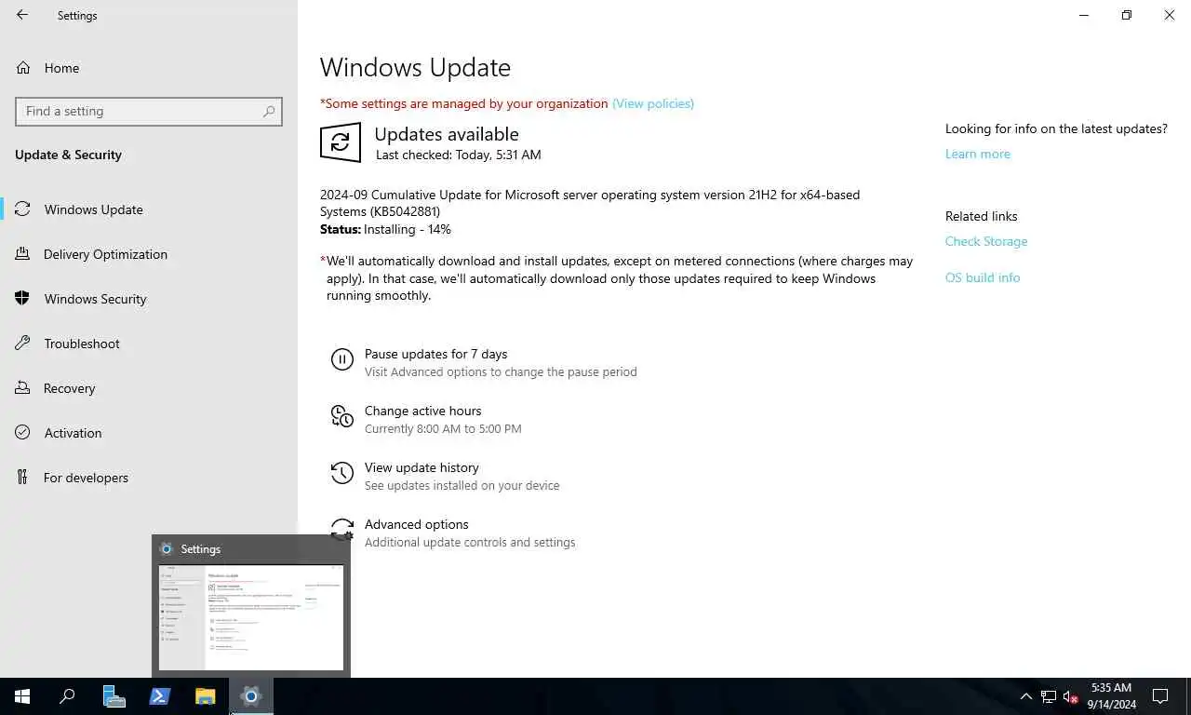The height and width of the screenshot is (715, 1191).
Task: Open the View policies link
Action: click(653, 103)
